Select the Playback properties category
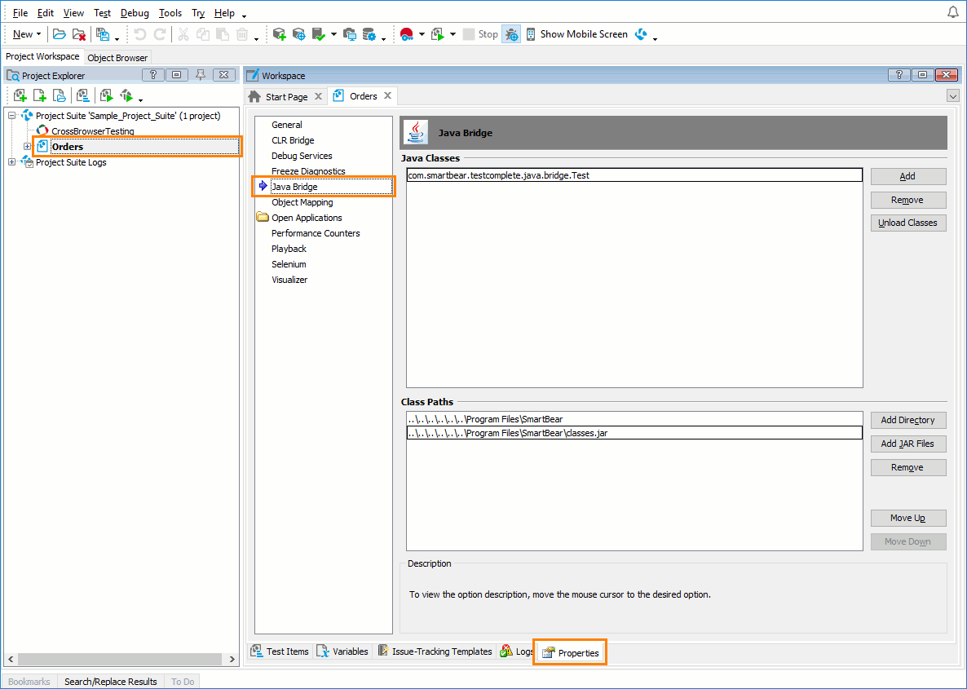The image size is (967, 689). pos(289,249)
